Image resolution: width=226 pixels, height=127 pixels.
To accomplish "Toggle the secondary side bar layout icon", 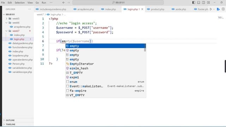I will 203,2.
